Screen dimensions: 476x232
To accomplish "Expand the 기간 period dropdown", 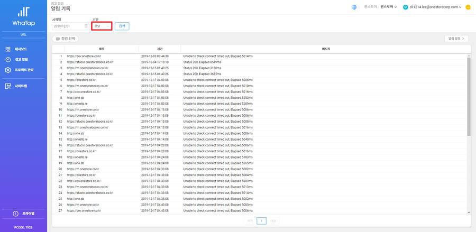I will point(101,25).
